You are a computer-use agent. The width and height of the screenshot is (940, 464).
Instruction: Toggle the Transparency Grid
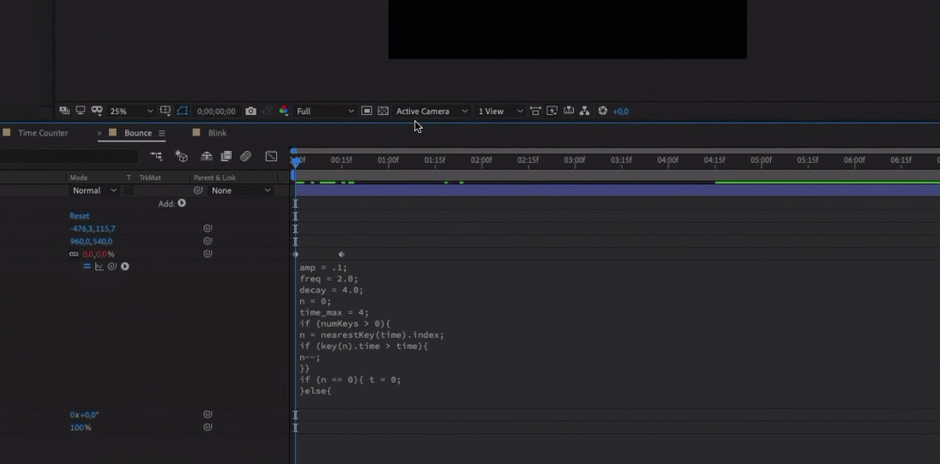[x=383, y=111]
